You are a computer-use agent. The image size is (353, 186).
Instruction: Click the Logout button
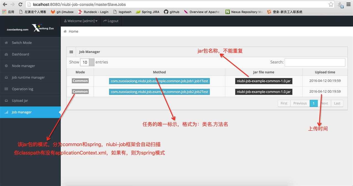point(111,21)
